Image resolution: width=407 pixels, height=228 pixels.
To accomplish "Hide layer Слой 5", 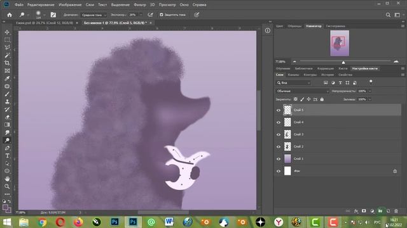I will click(279, 110).
